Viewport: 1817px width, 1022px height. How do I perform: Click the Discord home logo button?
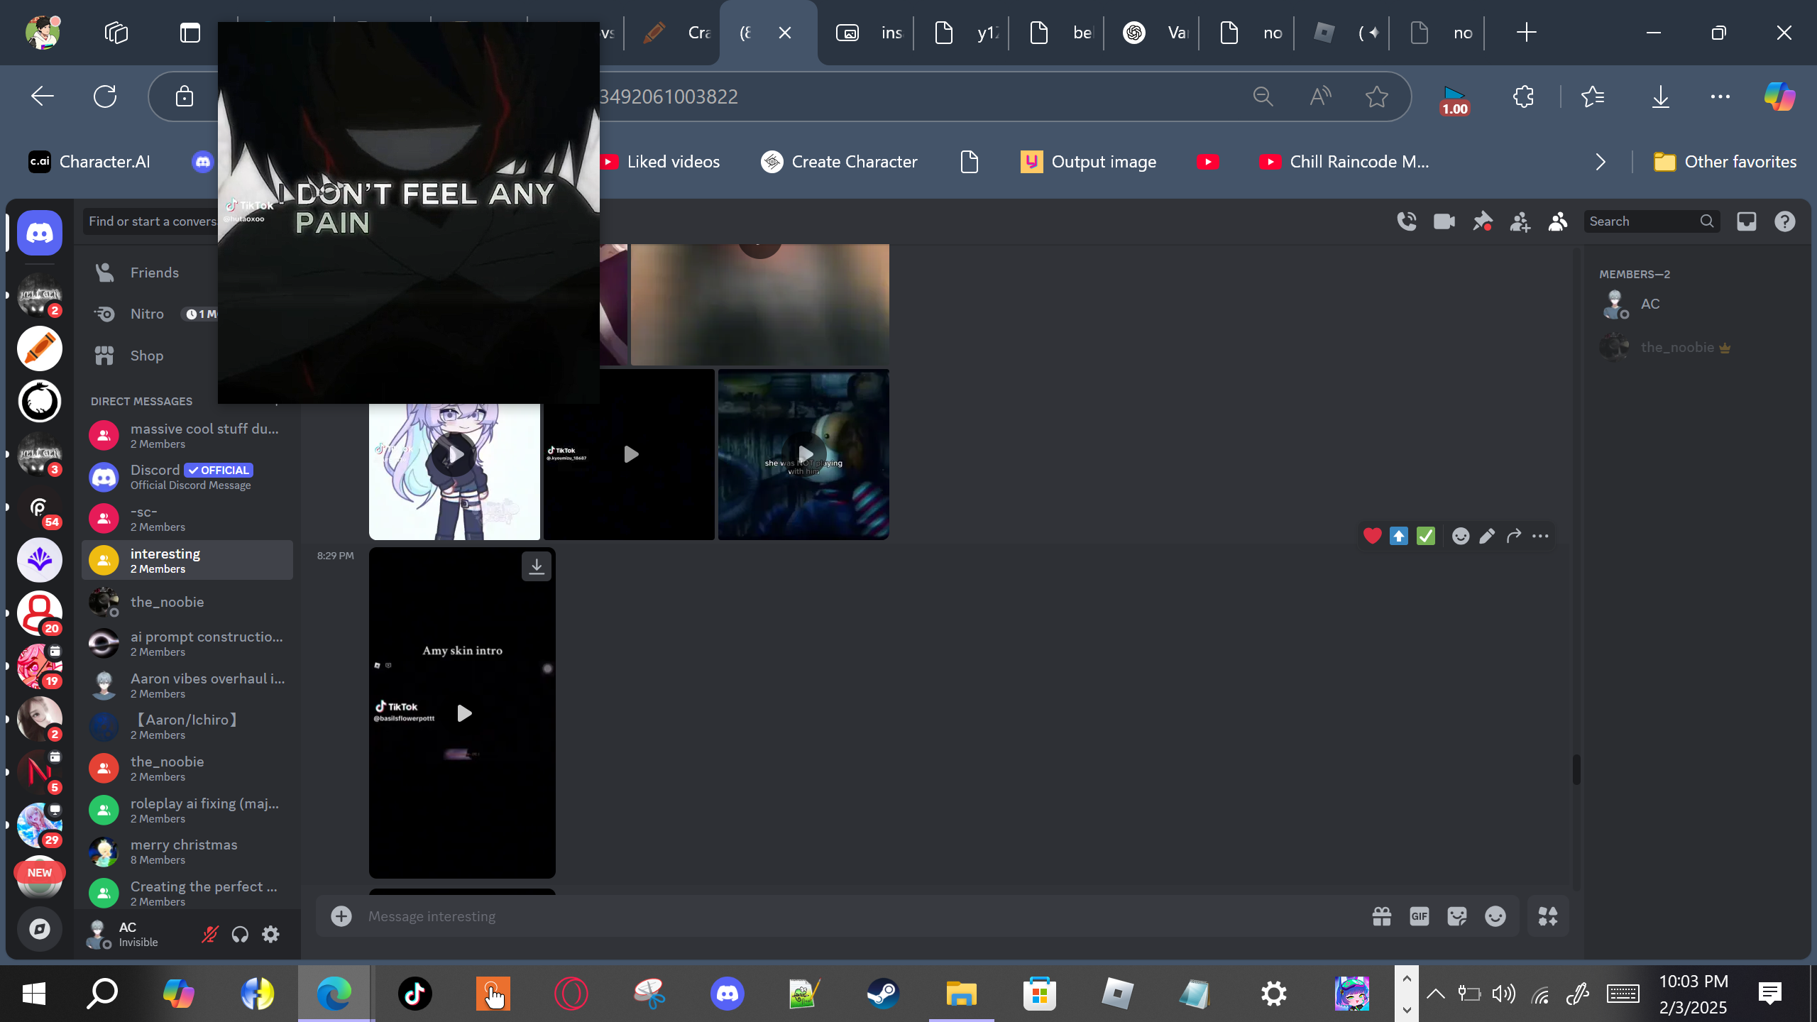point(40,233)
